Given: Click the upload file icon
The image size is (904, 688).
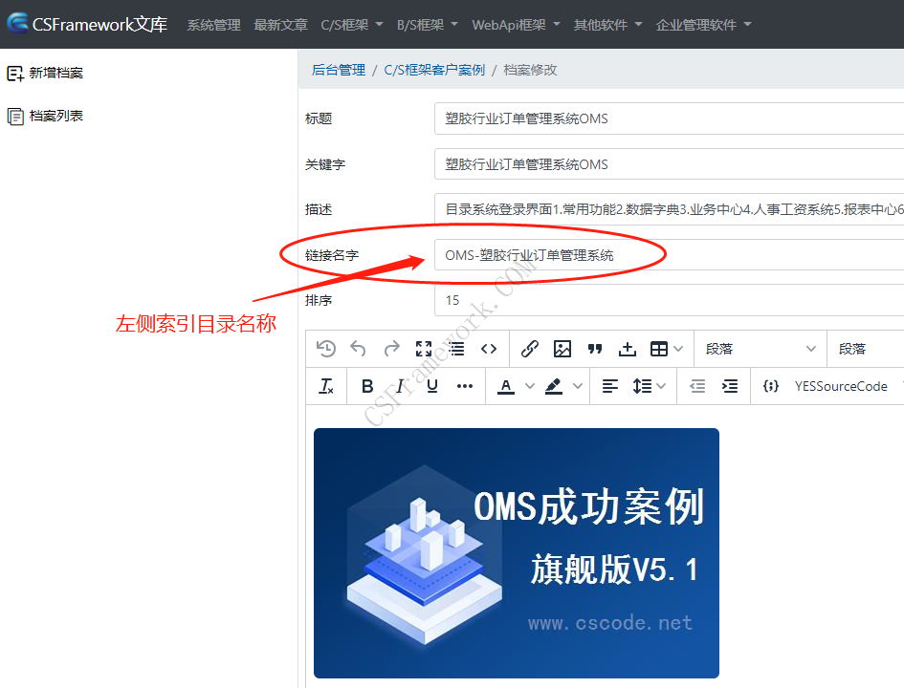Looking at the screenshot, I should tap(628, 349).
